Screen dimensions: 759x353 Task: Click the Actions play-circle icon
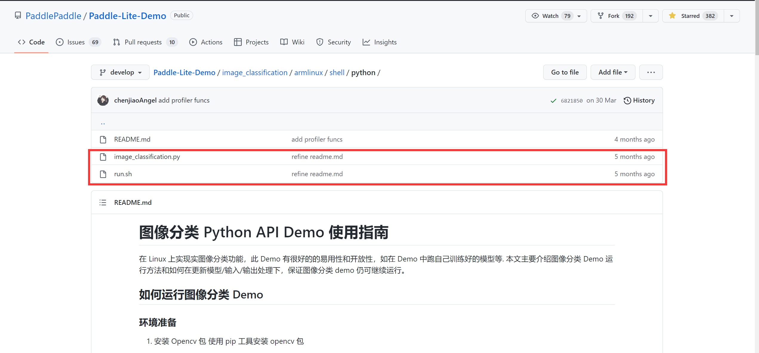[x=193, y=42]
